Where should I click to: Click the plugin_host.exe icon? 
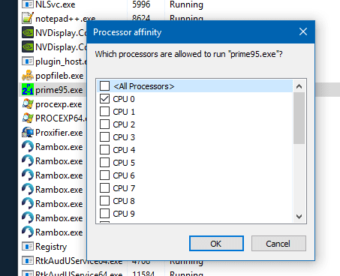28,61
